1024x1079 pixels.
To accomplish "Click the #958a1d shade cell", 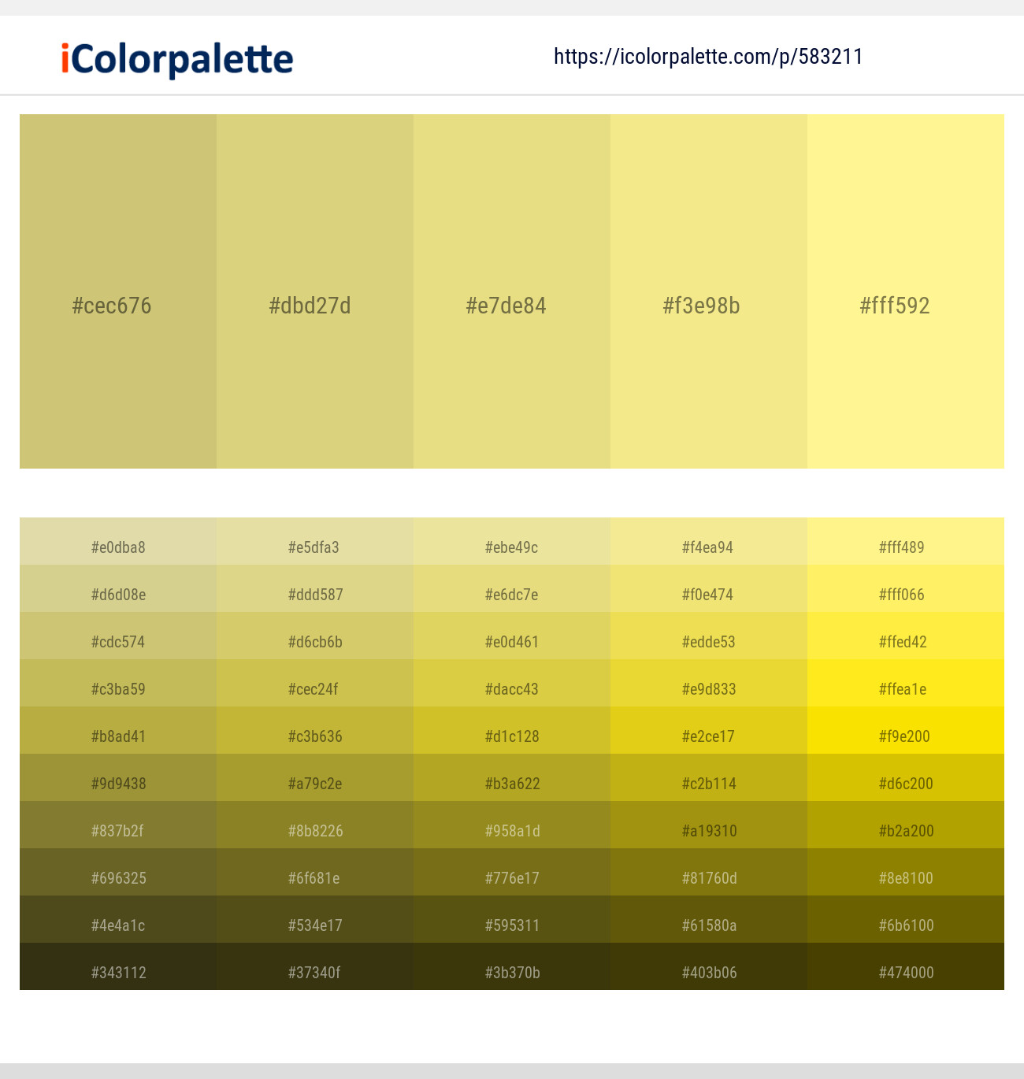I will coord(512,830).
